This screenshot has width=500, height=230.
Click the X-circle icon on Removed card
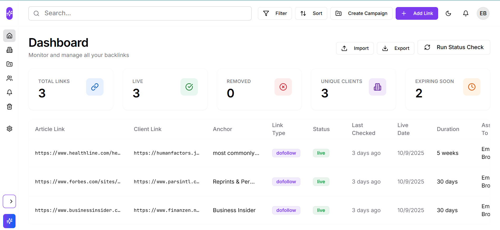283,87
